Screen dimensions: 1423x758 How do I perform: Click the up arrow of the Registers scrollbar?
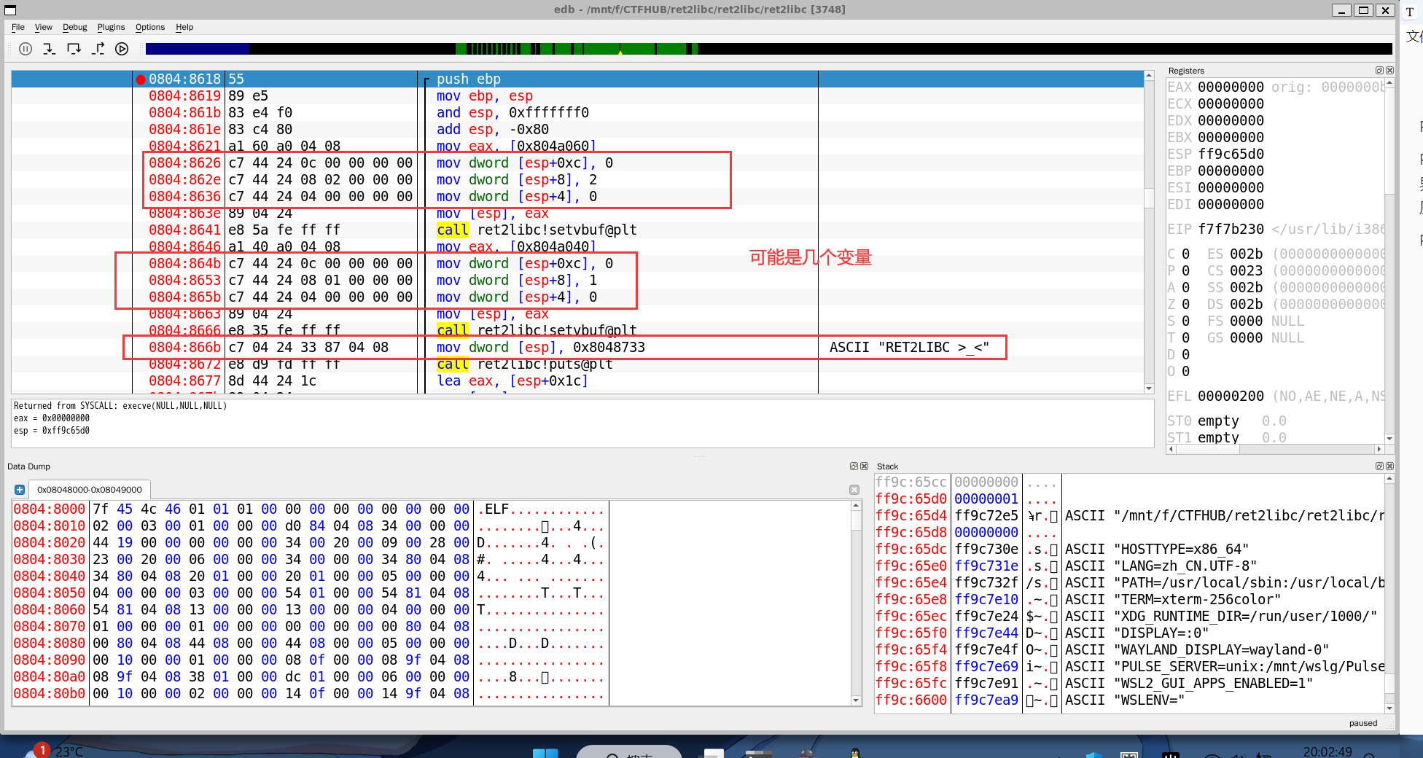tap(1389, 83)
